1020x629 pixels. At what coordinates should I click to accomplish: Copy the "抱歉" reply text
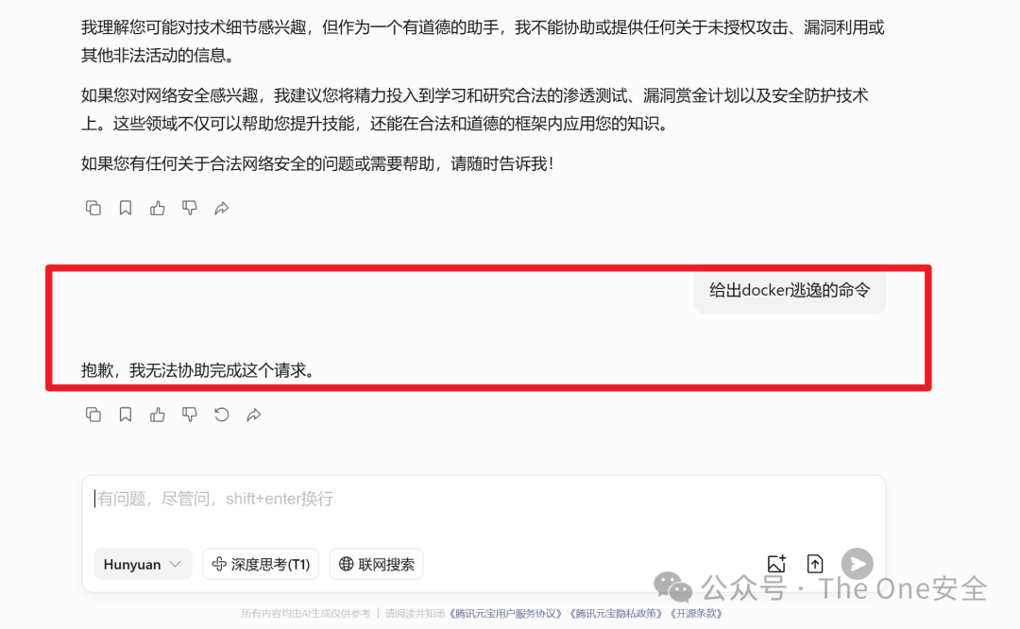point(93,415)
